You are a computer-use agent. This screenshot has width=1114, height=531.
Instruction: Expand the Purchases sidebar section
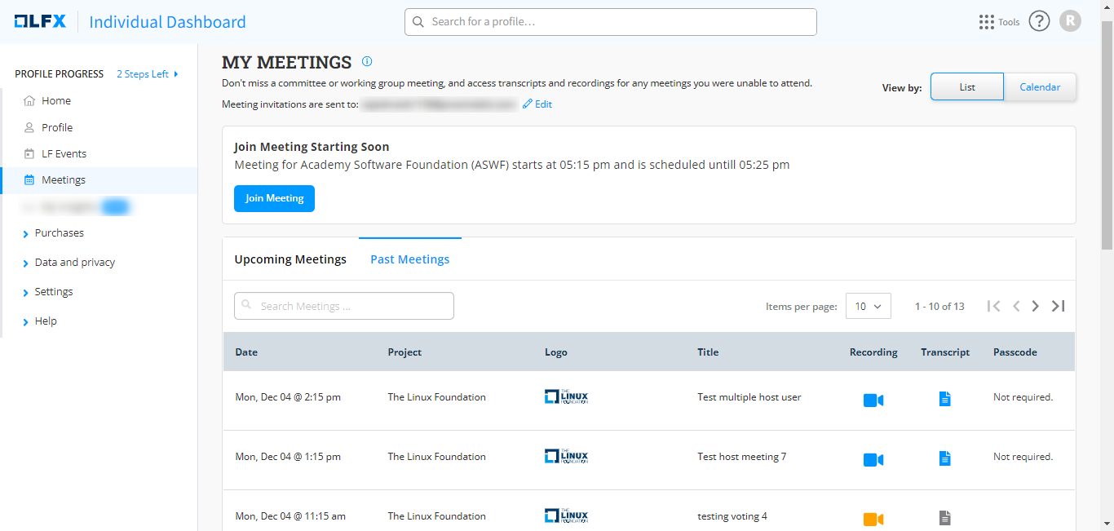click(x=59, y=233)
